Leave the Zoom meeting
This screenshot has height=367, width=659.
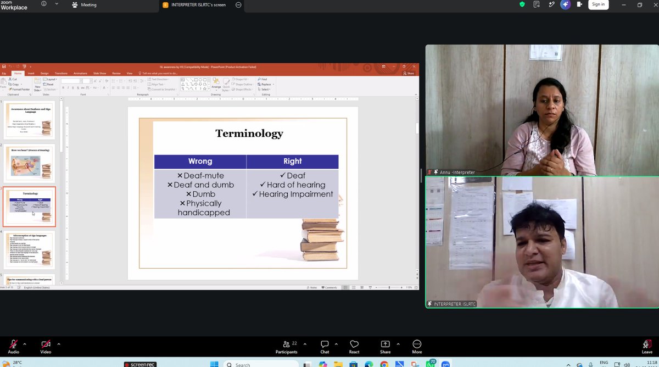click(647, 347)
